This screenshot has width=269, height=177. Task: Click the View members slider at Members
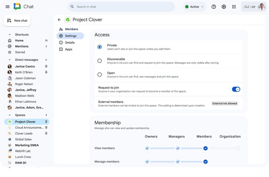coord(205,148)
